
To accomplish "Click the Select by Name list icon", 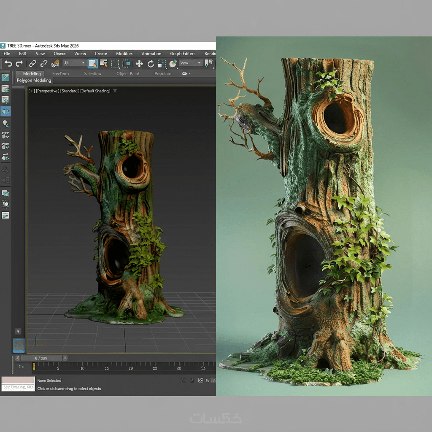I will click(104, 63).
